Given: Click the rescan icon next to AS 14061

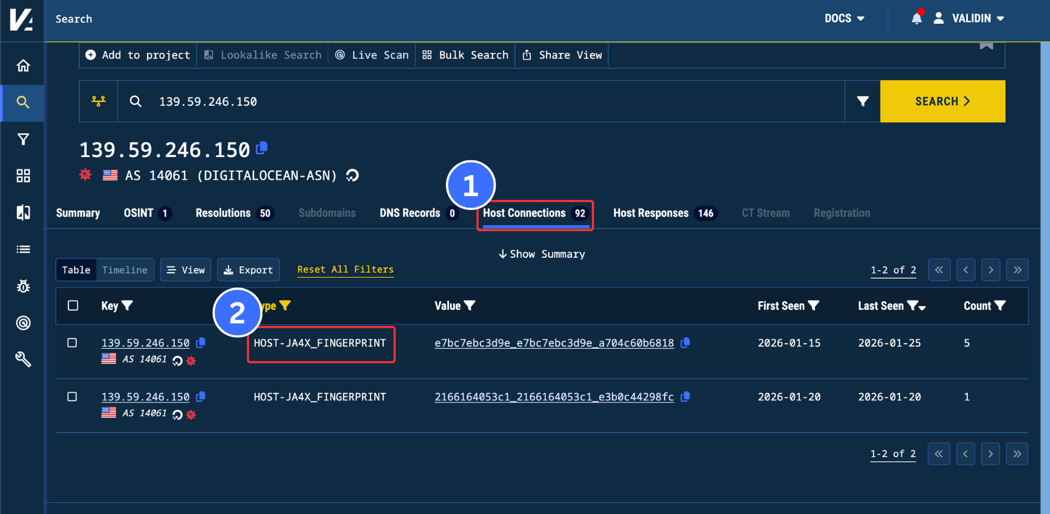Looking at the screenshot, I should 352,175.
